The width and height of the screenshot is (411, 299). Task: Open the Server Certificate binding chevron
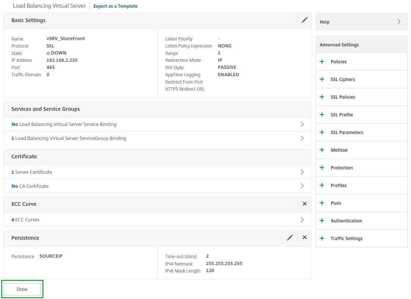302,172
